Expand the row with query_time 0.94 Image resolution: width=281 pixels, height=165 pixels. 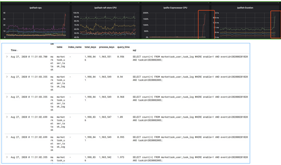(7, 76)
